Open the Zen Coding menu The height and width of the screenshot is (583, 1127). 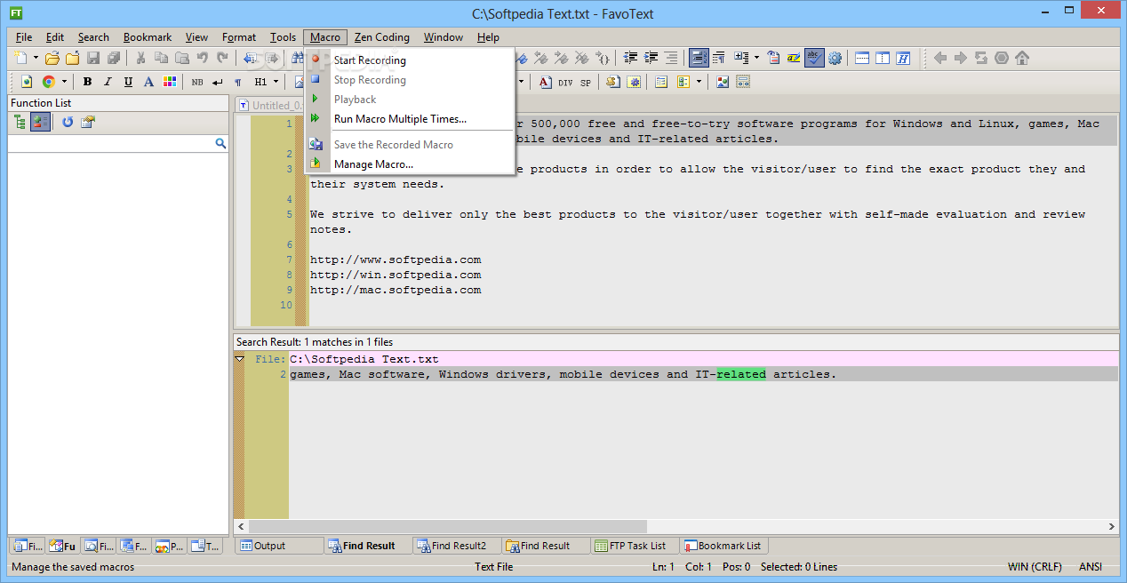tap(382, 37)
